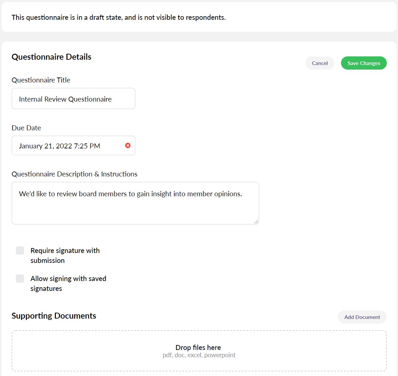
Task: Click the Due Date field label
Action: 26,128
